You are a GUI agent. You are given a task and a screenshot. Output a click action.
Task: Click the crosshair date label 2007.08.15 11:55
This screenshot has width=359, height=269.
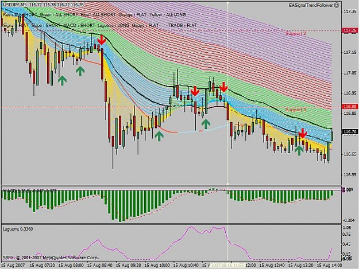click(x=228, y=265)
